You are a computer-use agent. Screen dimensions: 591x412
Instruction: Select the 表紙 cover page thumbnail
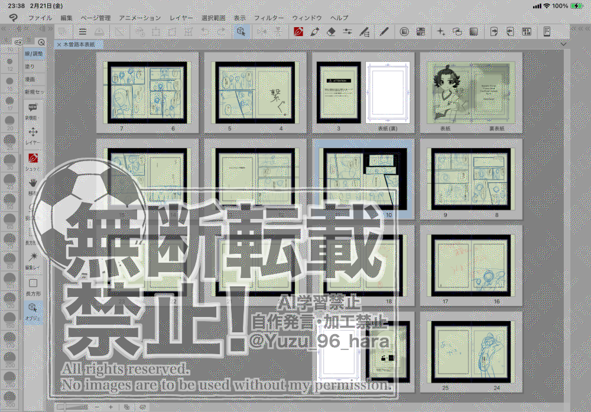pyautogui.click(x=445, y=93)
